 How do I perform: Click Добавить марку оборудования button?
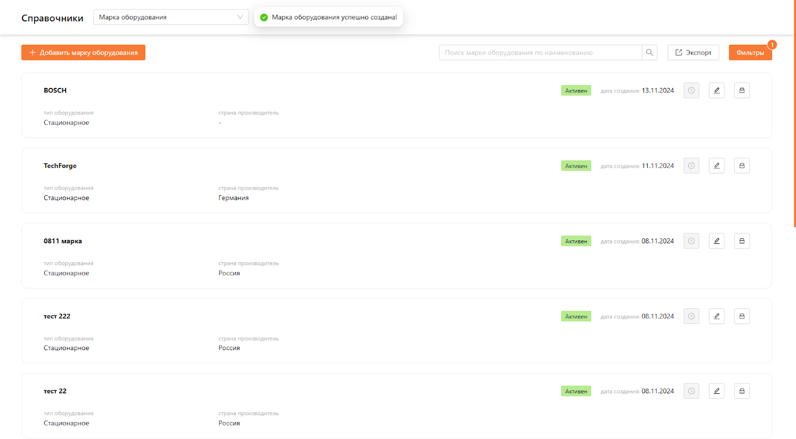pos(83,53)
